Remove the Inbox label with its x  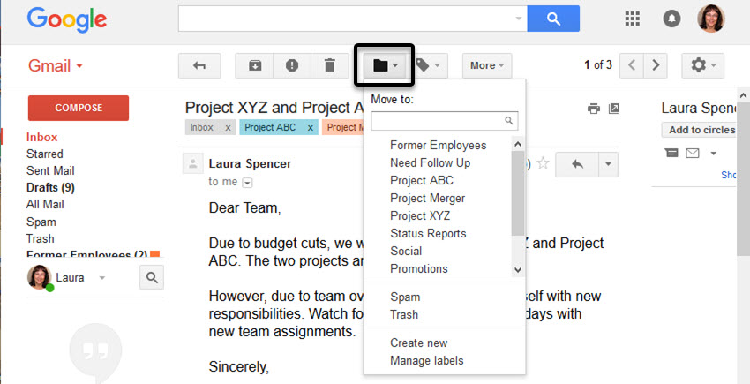pos(228,128)
